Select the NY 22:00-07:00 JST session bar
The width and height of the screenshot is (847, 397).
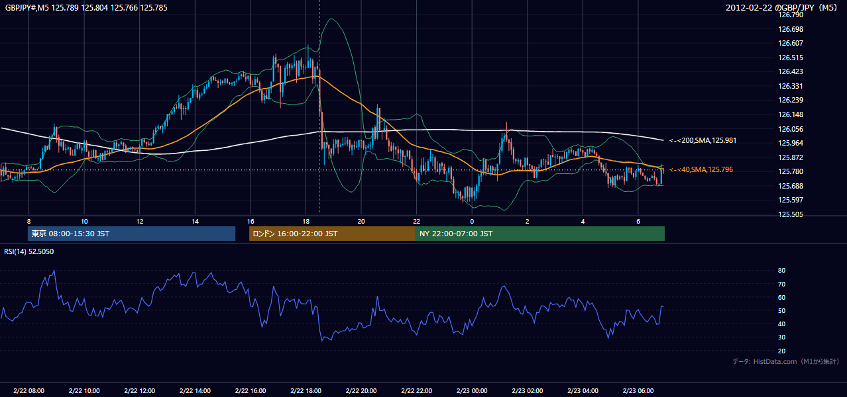tap(540, 234)
